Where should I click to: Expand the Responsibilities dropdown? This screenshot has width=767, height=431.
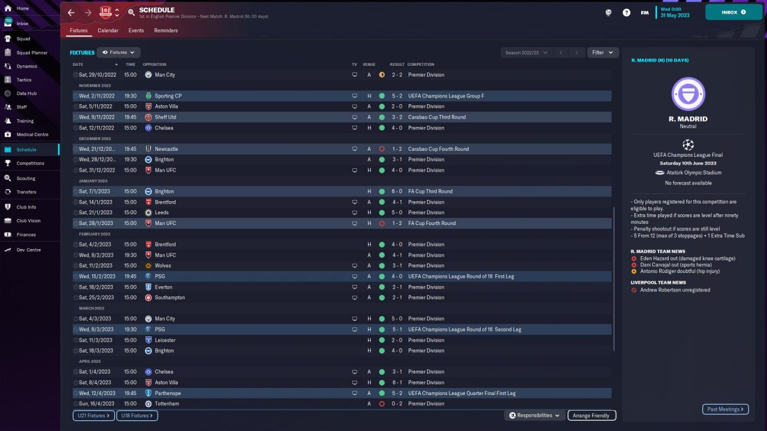pos(535,415)
